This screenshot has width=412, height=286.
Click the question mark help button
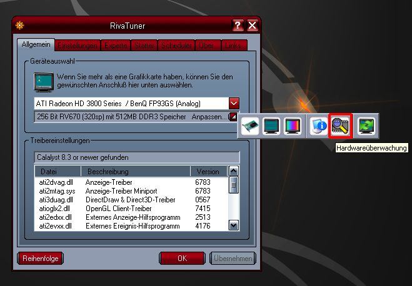238,26
